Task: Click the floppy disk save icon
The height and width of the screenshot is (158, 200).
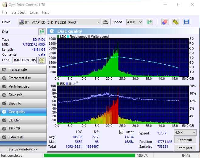Action: pyautogui.click(x=186, y=22)
